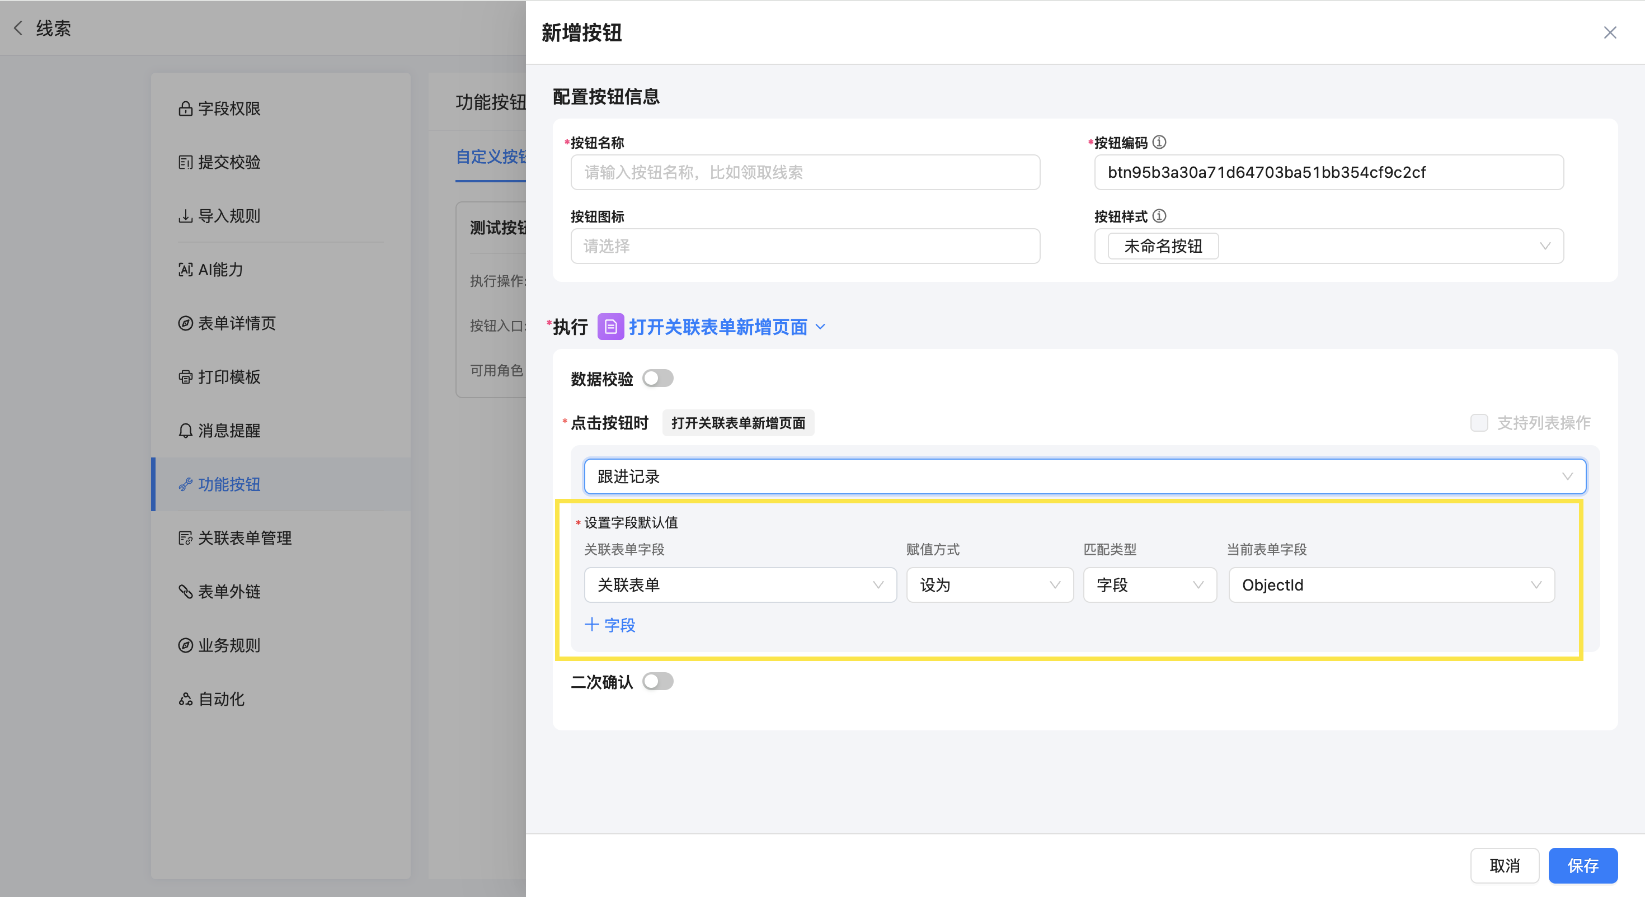Image resolution: width=1645 pixels, height=897 pixels.
Task: Click the 打开关联表单新增页面 grey tag
Action: pos(738,423)
